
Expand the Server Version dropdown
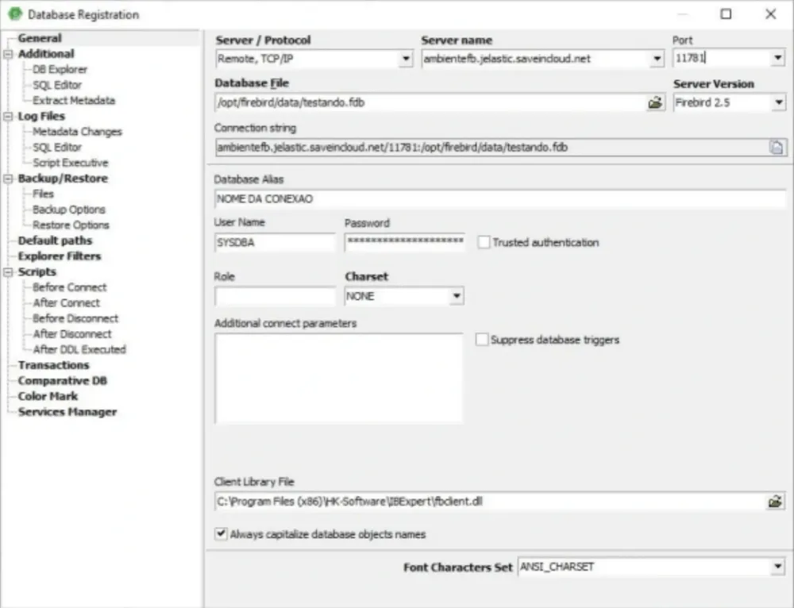776,102
